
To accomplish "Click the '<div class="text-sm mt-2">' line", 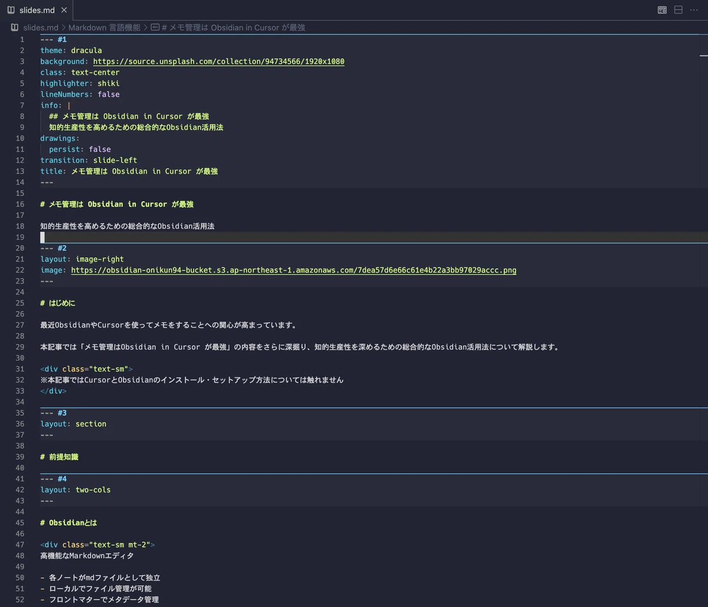I will 98,545.
